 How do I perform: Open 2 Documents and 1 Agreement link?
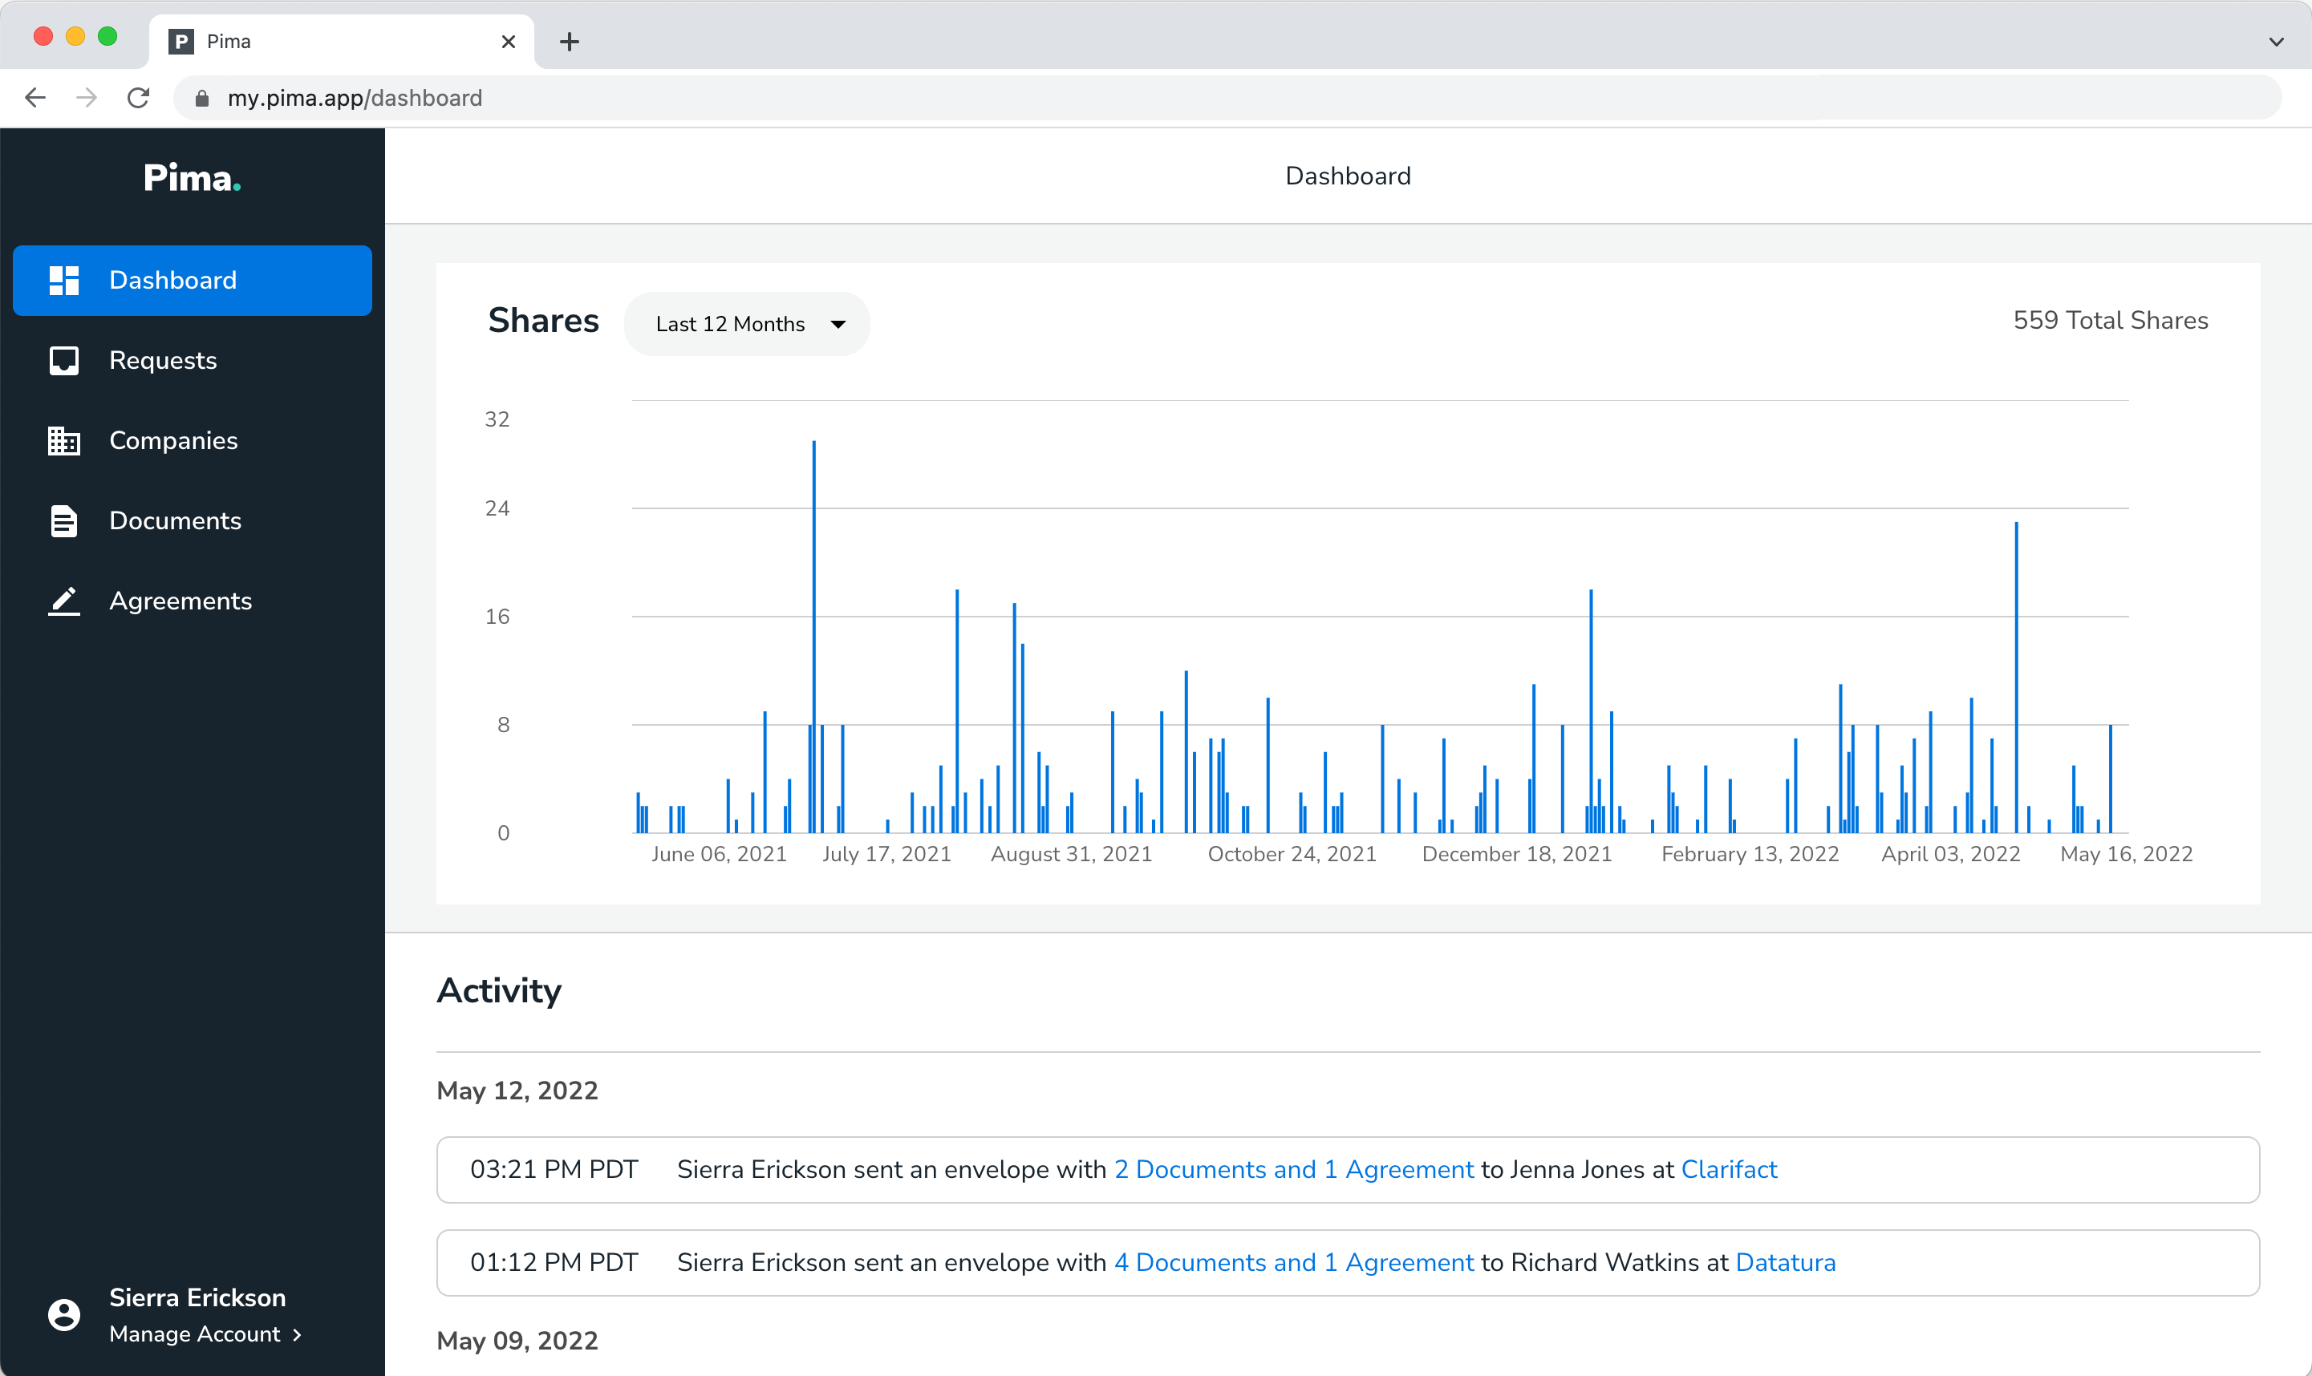1294,1169
